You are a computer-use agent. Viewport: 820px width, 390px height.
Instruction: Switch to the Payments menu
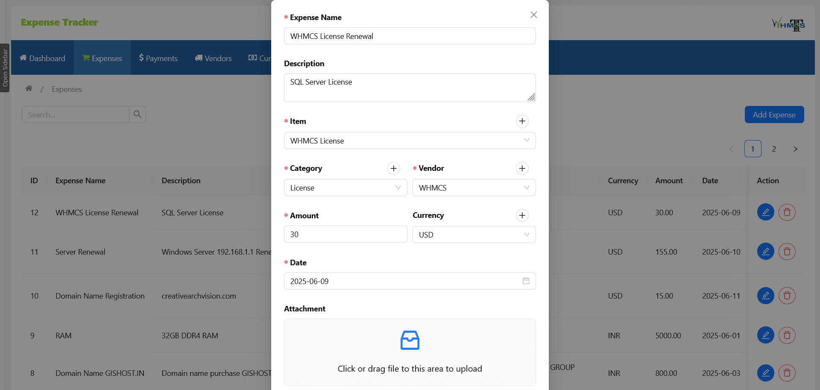158,58
